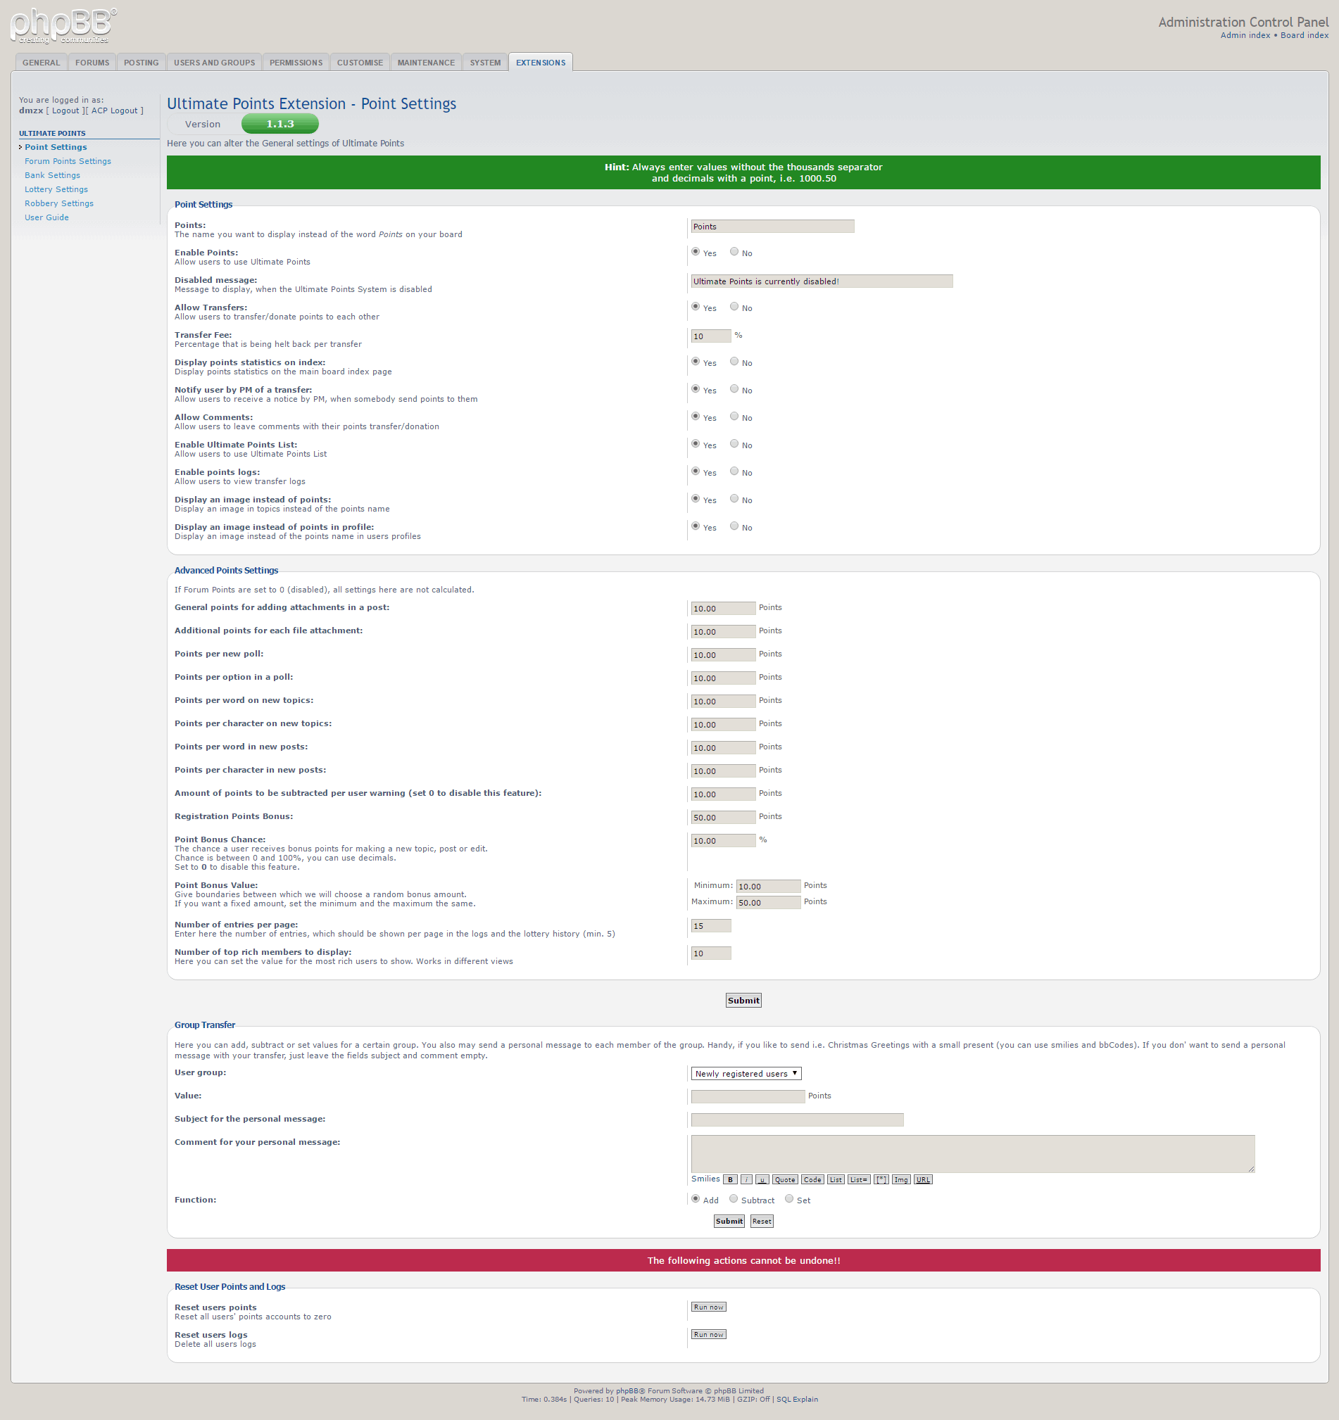
Task: Click the Italic BBCode button
Action: [746, 1179]
